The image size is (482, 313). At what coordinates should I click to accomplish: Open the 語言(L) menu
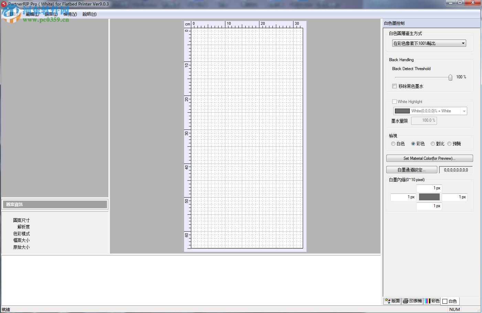pyautogui.click(x=51, y=14)
